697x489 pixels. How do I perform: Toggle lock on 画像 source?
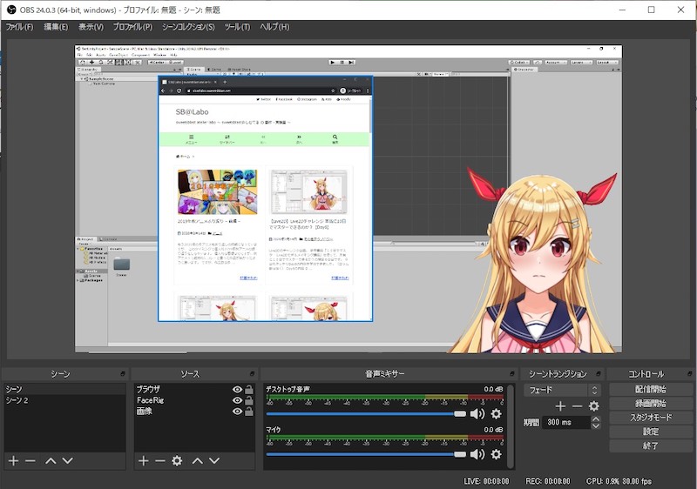tap(249, 412)
